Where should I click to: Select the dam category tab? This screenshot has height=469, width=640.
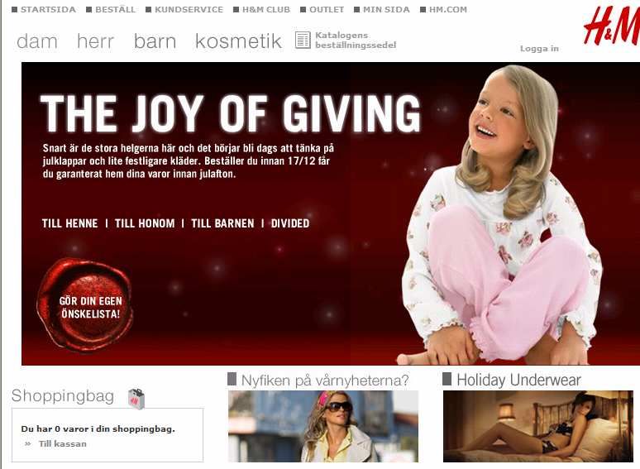37,41
